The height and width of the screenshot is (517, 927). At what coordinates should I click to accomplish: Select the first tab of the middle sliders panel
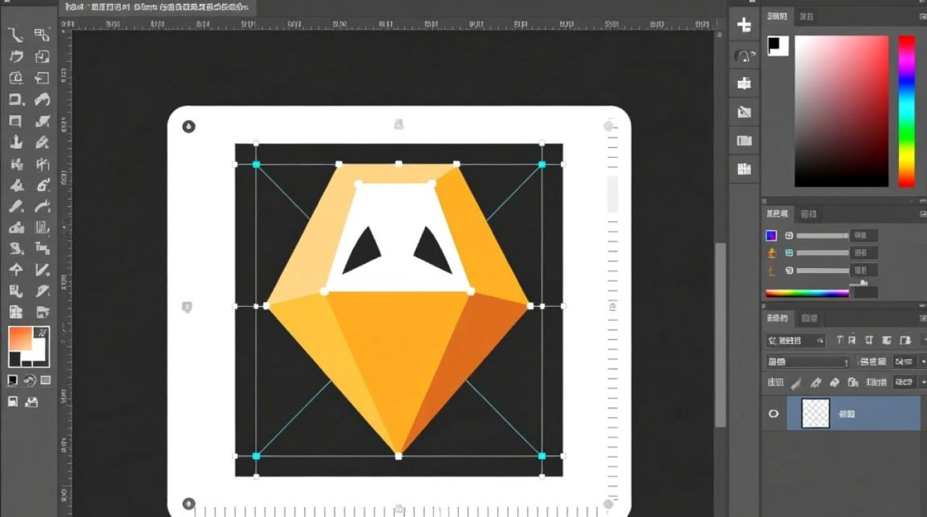(x=779, y=215)
